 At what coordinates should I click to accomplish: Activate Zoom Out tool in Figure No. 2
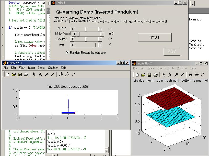click(196, 75)
